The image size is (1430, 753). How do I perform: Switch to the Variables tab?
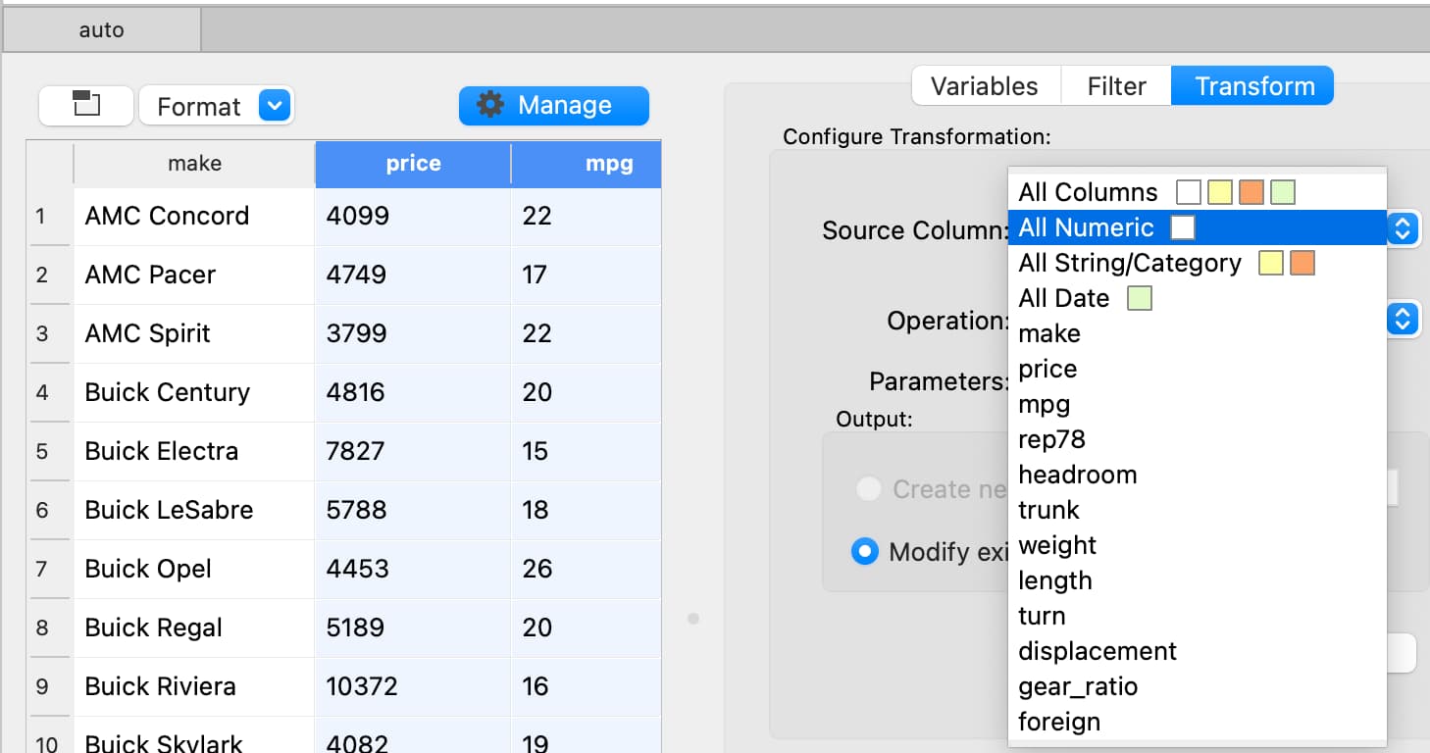[x=984, y=86]
